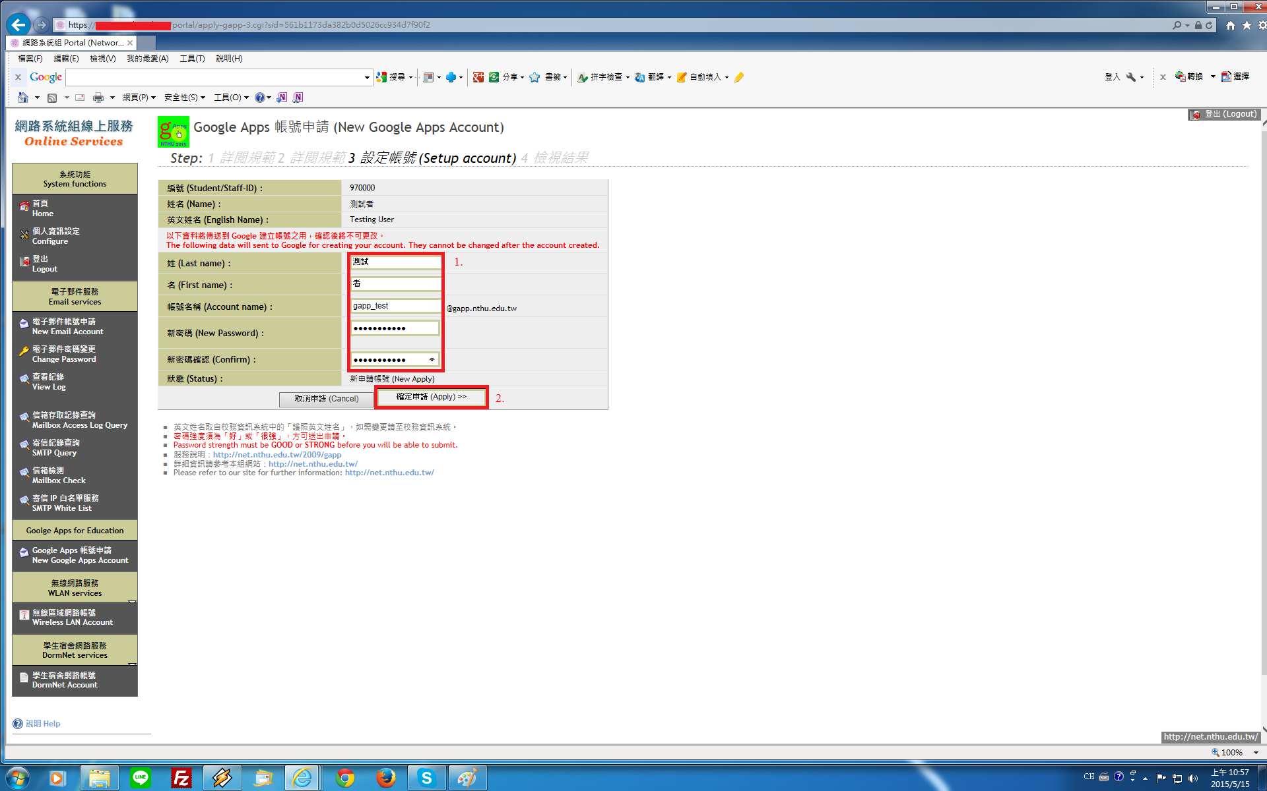The width and height of the screenshot is (1267, 791).
Task: Click the blue help question mark icon
Action: tap(260, 98)
